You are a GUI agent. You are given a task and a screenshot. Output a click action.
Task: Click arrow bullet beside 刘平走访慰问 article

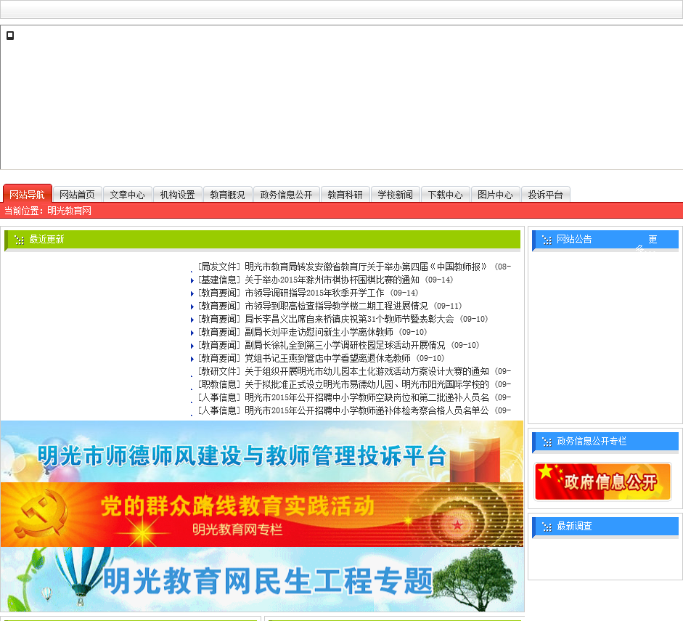[192, 333]
